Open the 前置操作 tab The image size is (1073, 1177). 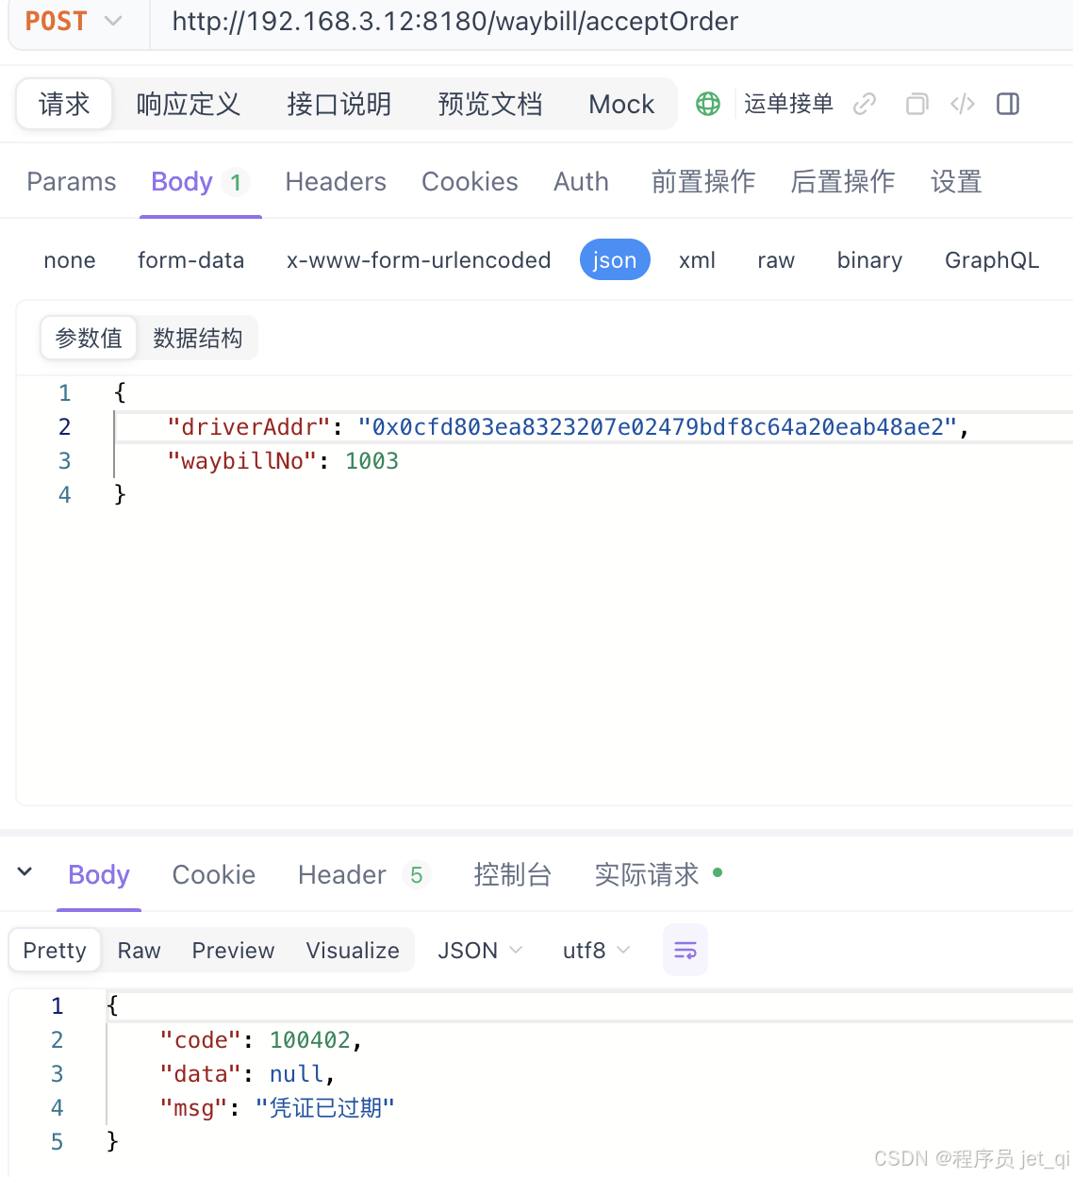coord(703,181)
